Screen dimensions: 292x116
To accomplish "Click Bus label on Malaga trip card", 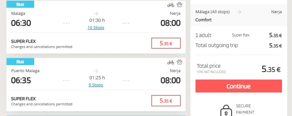I will (x=20, y=4).
